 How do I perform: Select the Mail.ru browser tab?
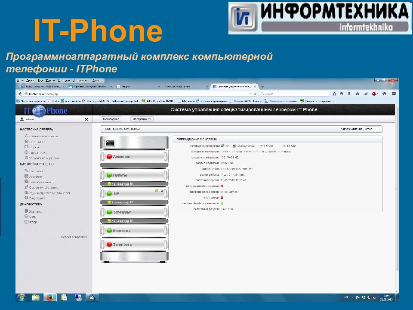point(43,87)
